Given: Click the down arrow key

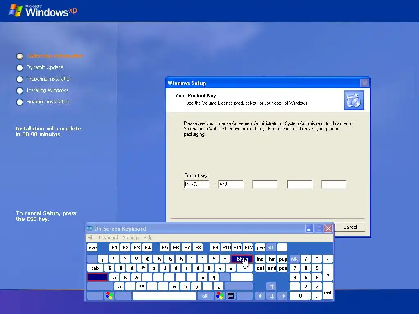Looking at the screenshot, I should tap(272, 296).
